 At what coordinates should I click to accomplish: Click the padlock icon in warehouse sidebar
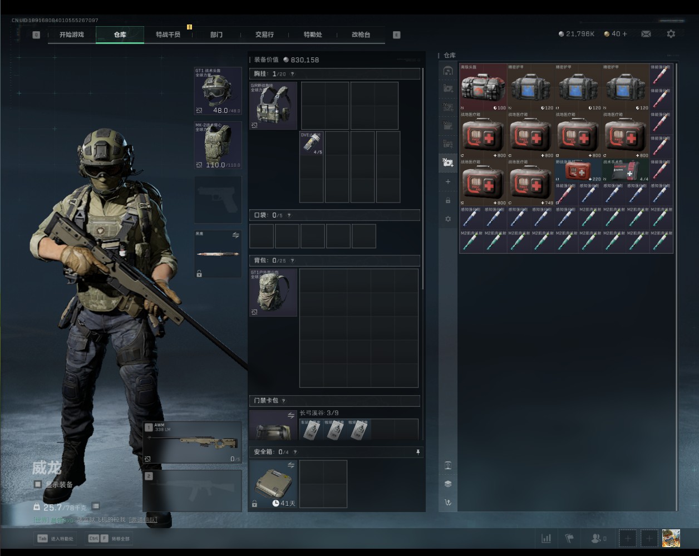click(x=448, y=200)
